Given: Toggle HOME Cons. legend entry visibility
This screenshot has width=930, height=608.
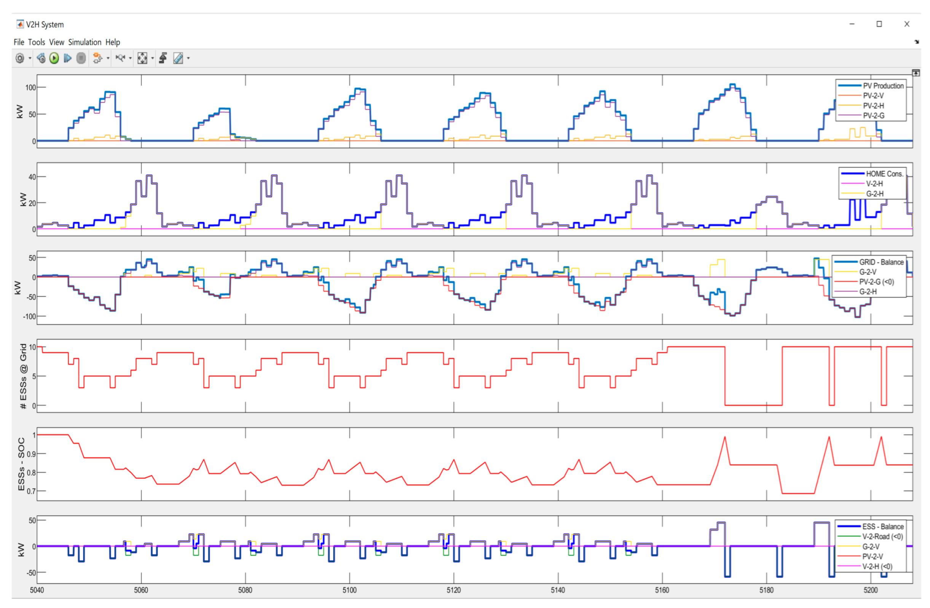Looking at the screenshot, I should (x=884, y=174).
